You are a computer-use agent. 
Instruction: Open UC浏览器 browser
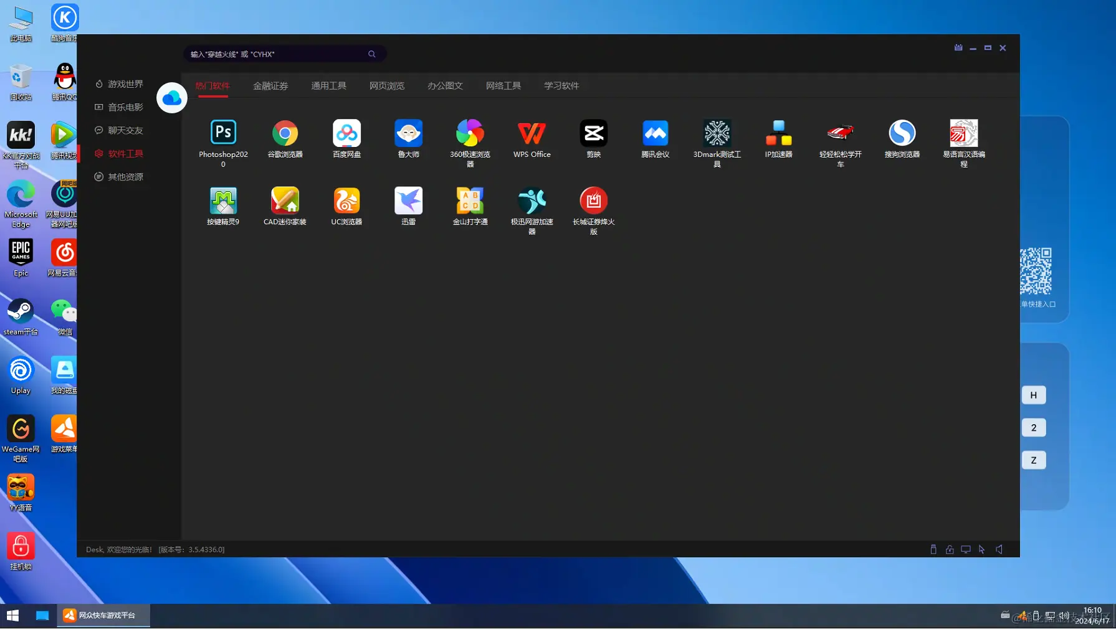point(346,199)
